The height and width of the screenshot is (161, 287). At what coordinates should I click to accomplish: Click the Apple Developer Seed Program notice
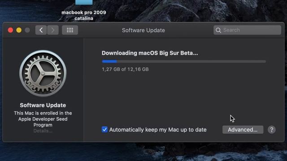[x=43, y=119]
